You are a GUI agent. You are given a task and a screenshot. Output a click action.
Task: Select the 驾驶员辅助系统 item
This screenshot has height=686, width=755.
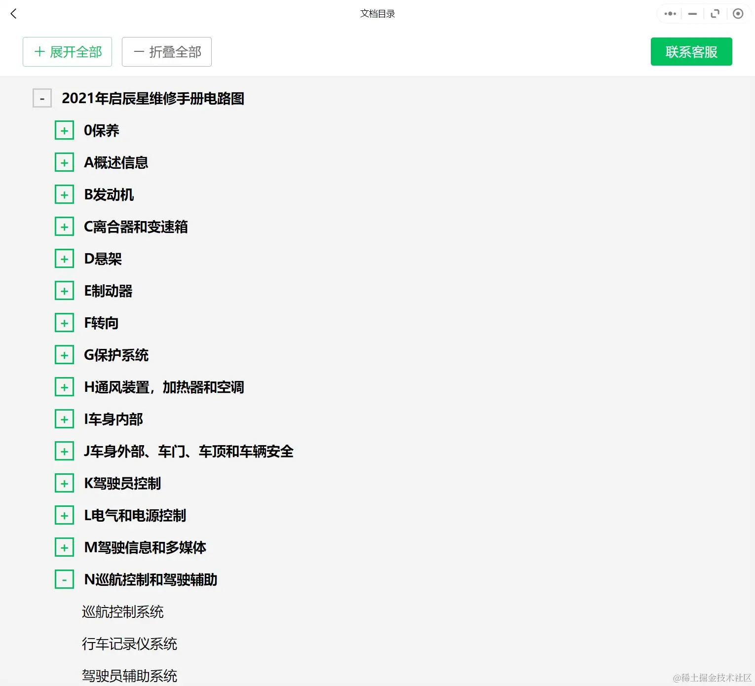pyautogui.click(x=130, y=675)
